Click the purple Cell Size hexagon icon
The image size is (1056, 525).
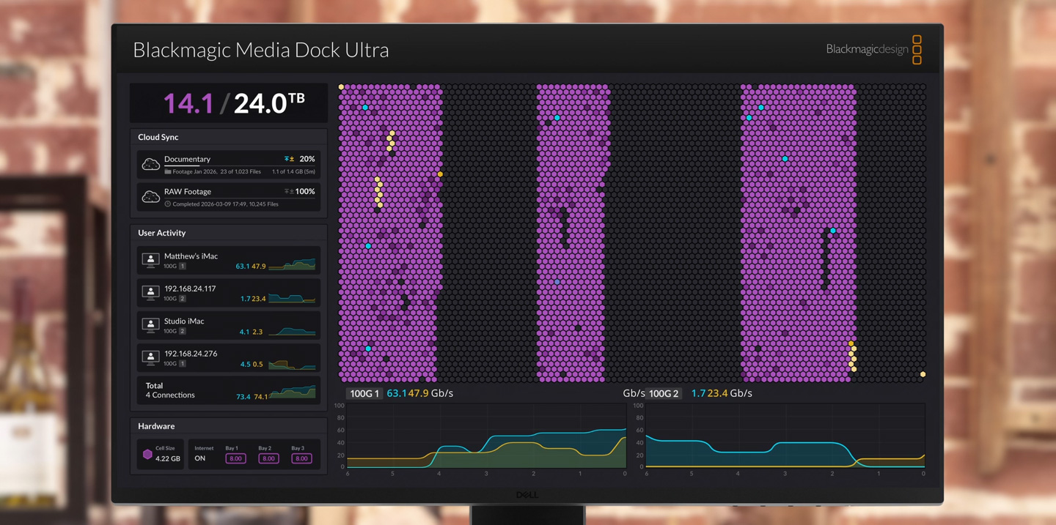[147, 454]
